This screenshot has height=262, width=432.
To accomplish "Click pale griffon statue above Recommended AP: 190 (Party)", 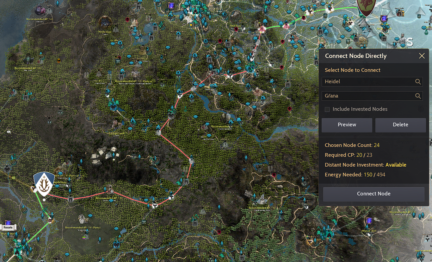I will pyautogui.click(x=83, y=219).
